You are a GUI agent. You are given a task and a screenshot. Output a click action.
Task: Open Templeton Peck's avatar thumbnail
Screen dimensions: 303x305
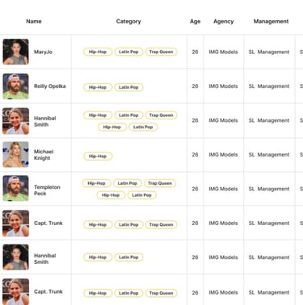15,188
